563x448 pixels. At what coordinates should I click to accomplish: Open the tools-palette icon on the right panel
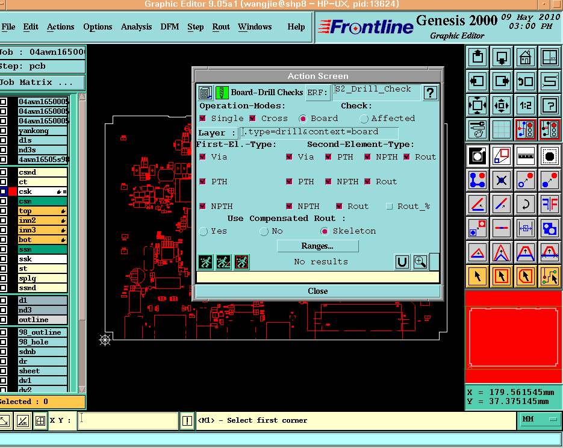477,129
